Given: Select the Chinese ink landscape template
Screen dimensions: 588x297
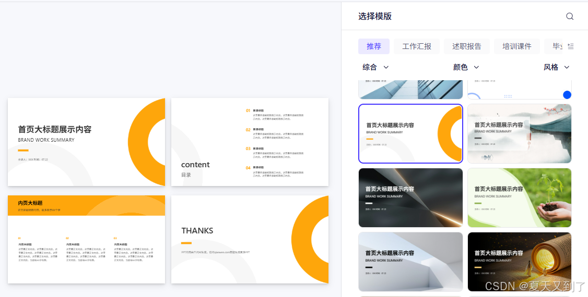Looking at the screenshot, I should pos(520,133).
